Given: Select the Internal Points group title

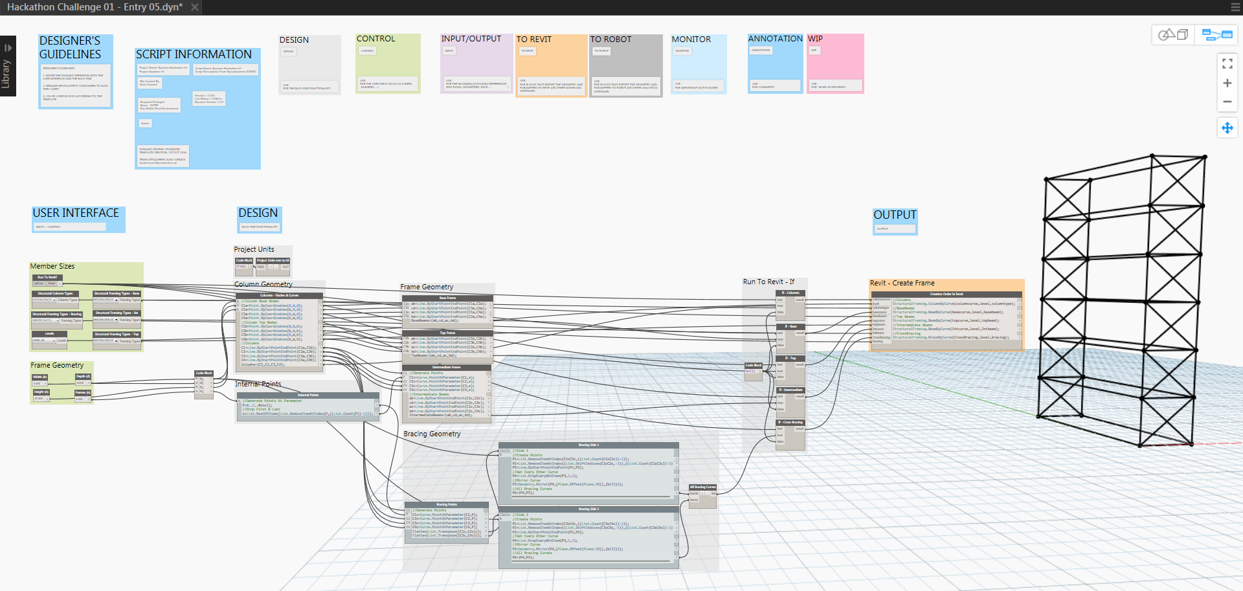Looking at the screenshot, I should point(258,384).
